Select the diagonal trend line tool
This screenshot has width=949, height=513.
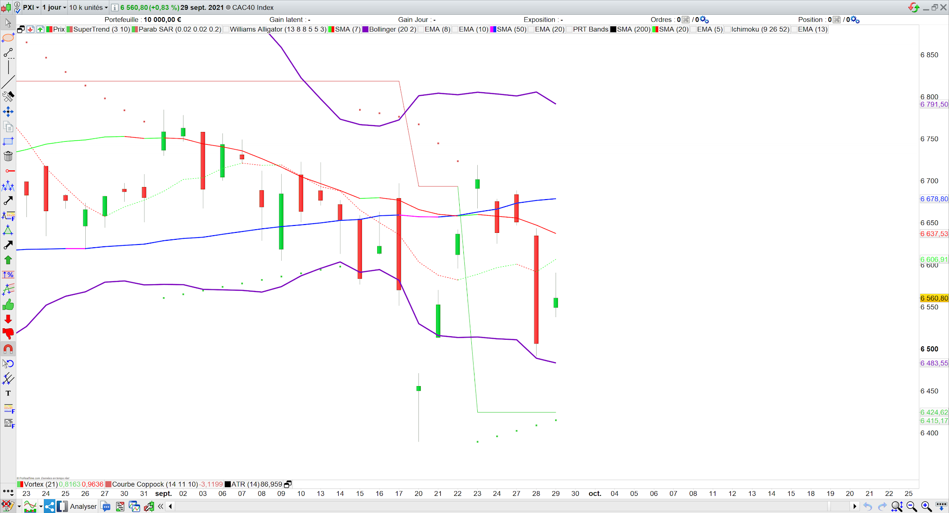(x=8, y=82)
